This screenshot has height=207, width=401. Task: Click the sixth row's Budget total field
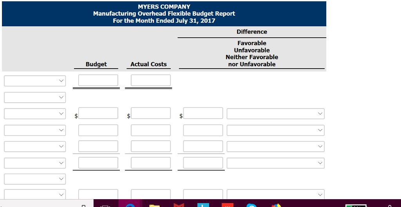(98, 163)
